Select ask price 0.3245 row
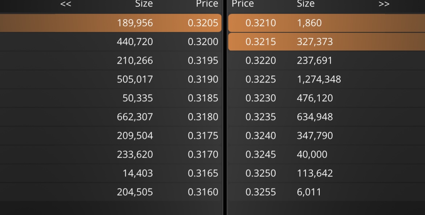This screenshot has height=215, width=425. (327, 154)
